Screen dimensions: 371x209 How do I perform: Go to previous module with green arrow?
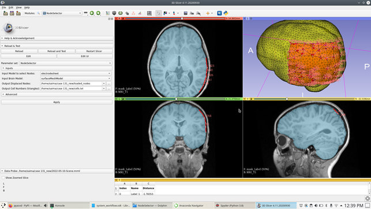click(x=92, y=13)
